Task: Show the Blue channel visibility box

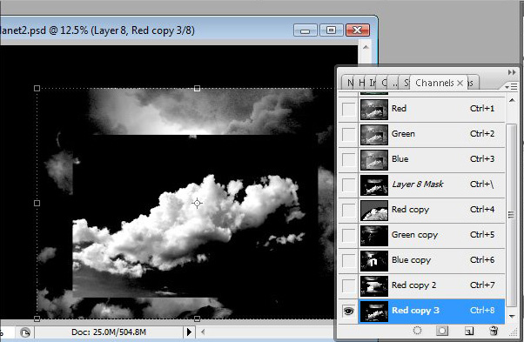Action: pyautogui.click(x=348, y=159)
